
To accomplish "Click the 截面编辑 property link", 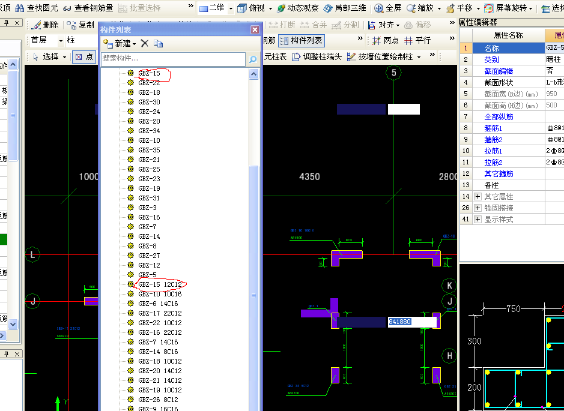I will 499,71.
